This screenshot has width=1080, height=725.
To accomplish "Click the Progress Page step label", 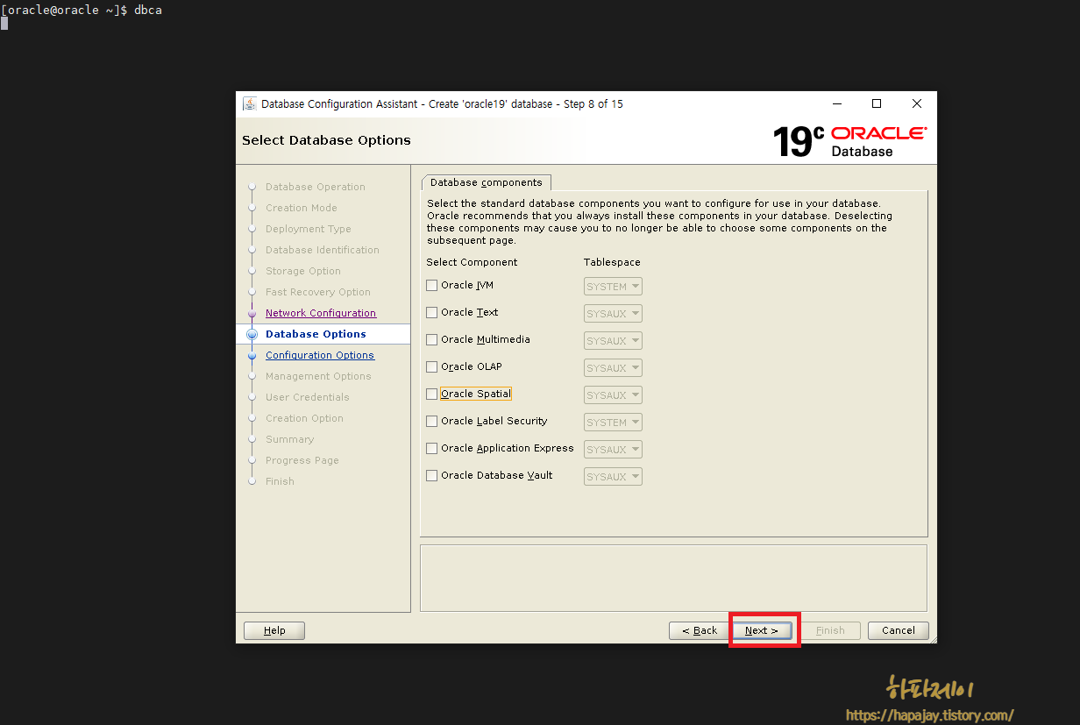I will [302, 460].
